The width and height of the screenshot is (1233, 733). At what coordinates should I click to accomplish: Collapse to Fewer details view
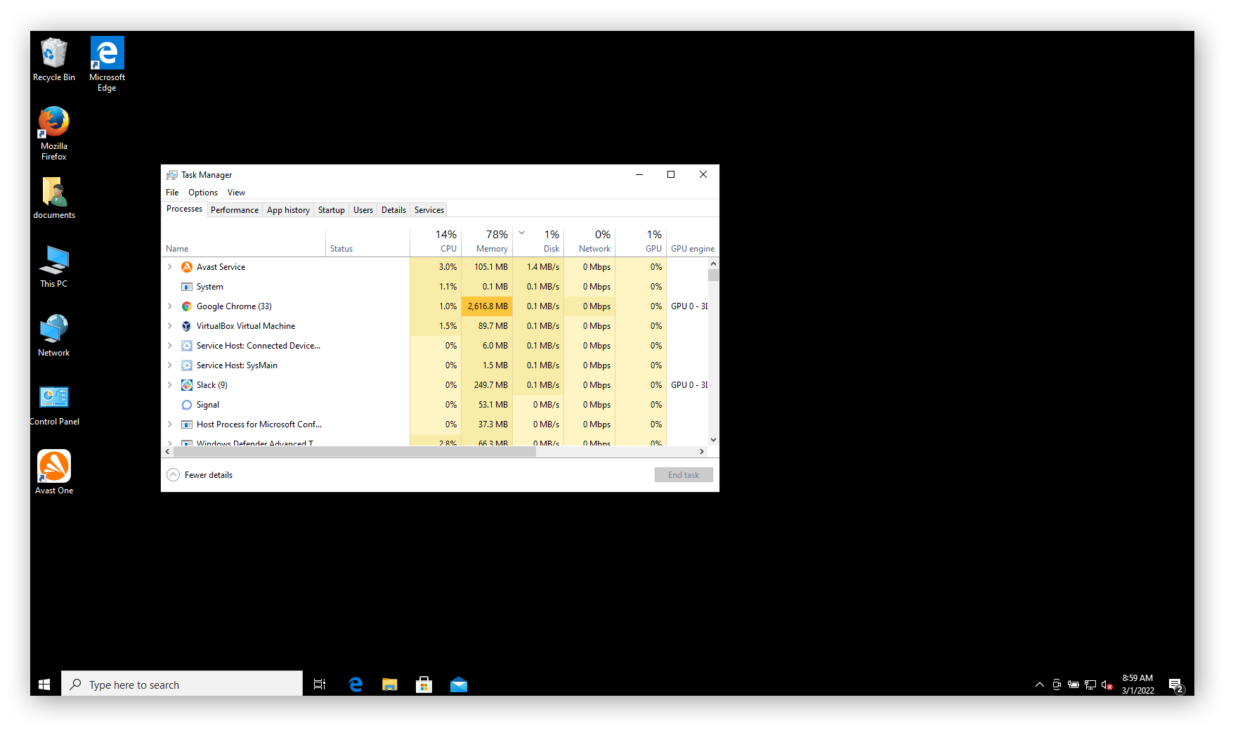[200, 474]
